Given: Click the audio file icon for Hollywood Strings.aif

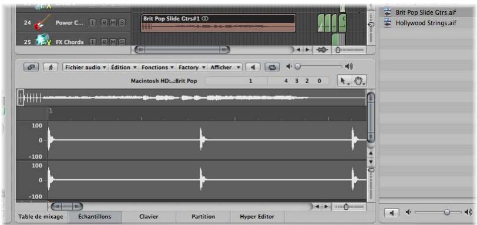Looking at the screenshot, I should pyautogui.click(x=387, y=23).
